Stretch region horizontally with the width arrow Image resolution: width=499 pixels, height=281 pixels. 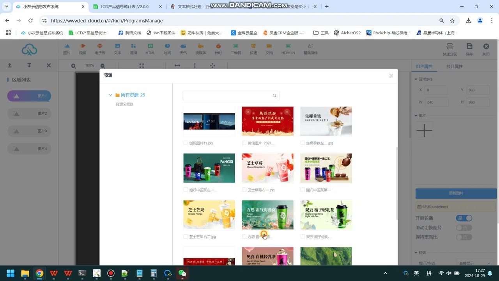(x=177, y=66)
